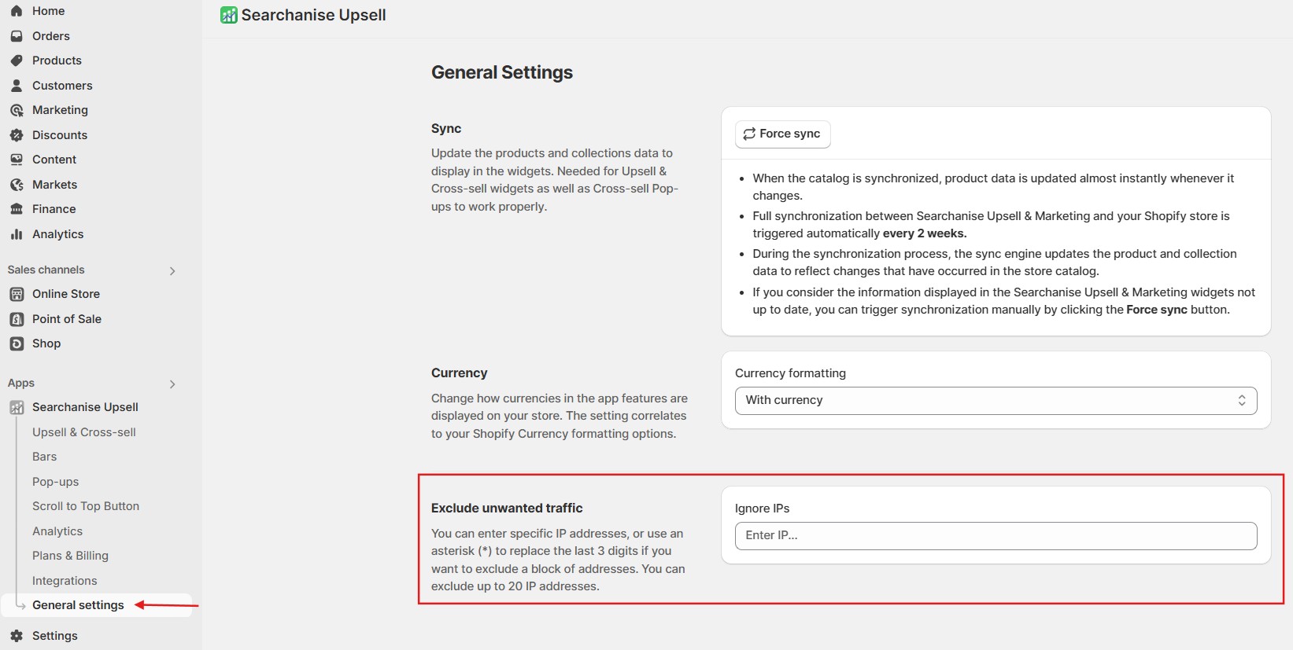The height and width of the screenshot is (650, 1293).
Task: Click the Exclude unwanted traffic heading
Action: point(507,508)
